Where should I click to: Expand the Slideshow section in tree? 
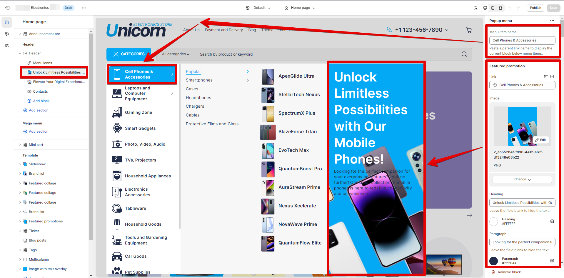point(20,164)
